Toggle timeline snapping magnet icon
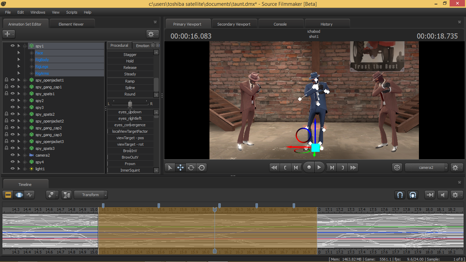 coord(400,195)
